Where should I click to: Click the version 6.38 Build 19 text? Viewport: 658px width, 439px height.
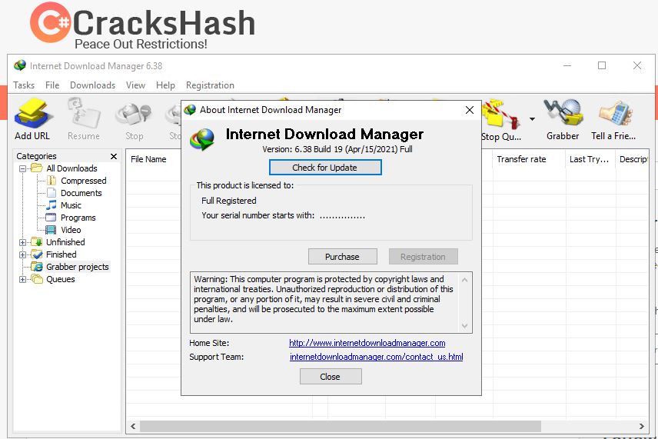pyautogui.click(x=337, y=149)
